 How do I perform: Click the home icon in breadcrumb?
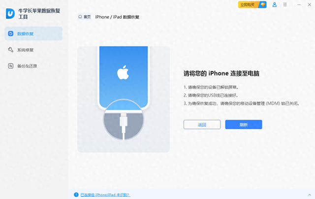pos(80,17)
